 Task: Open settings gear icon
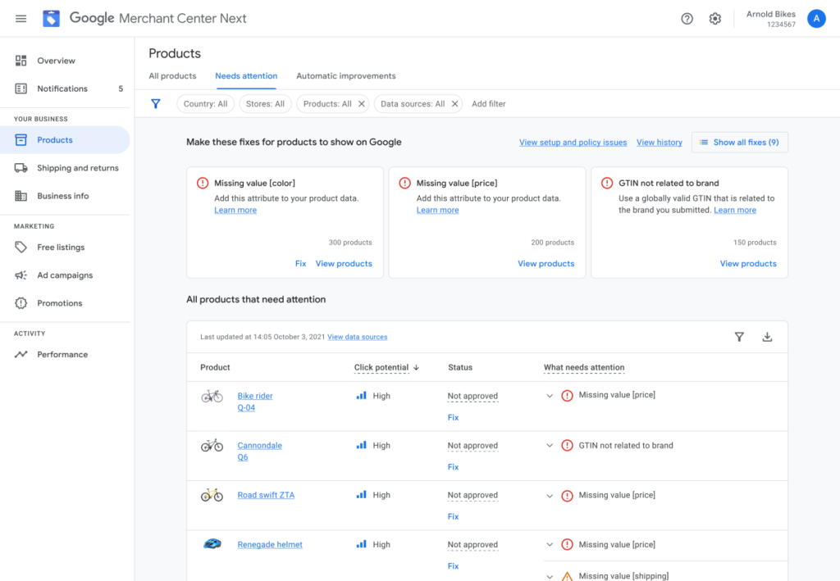click(715, 19)
